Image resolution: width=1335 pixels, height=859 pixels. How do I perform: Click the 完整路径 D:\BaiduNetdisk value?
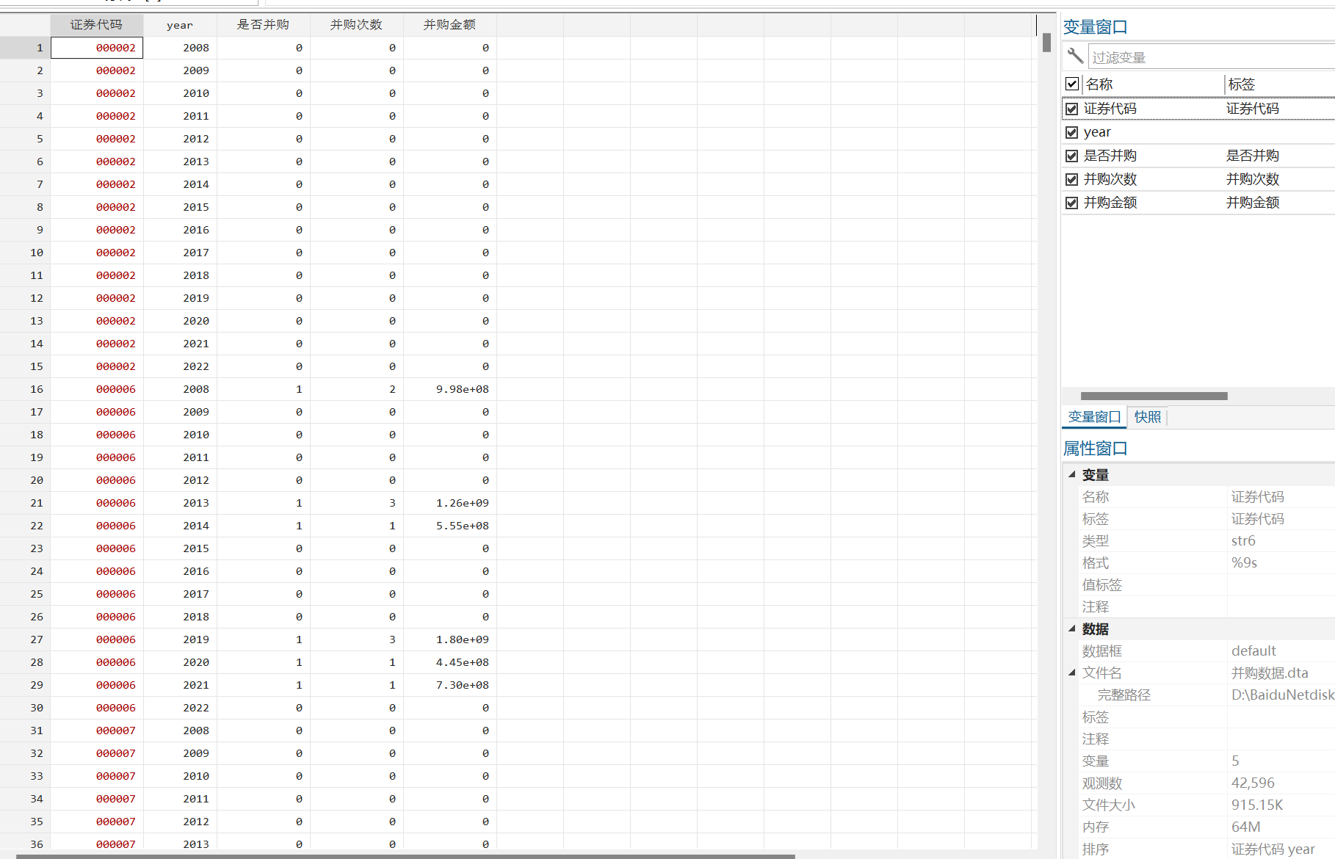coord(1282,695)
